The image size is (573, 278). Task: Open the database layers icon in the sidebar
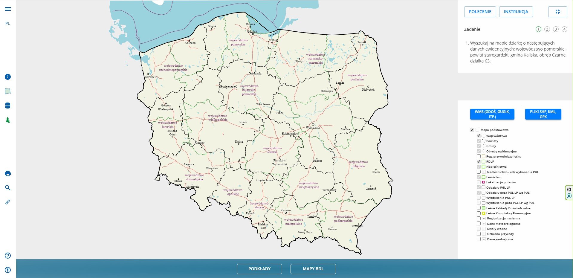click(7, 105)
